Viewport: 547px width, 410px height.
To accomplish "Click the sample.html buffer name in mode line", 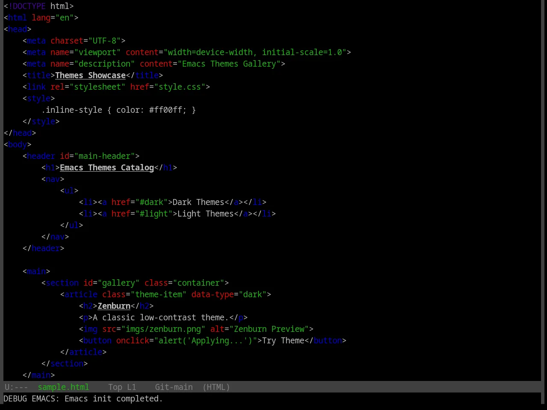I will [63, 387].
